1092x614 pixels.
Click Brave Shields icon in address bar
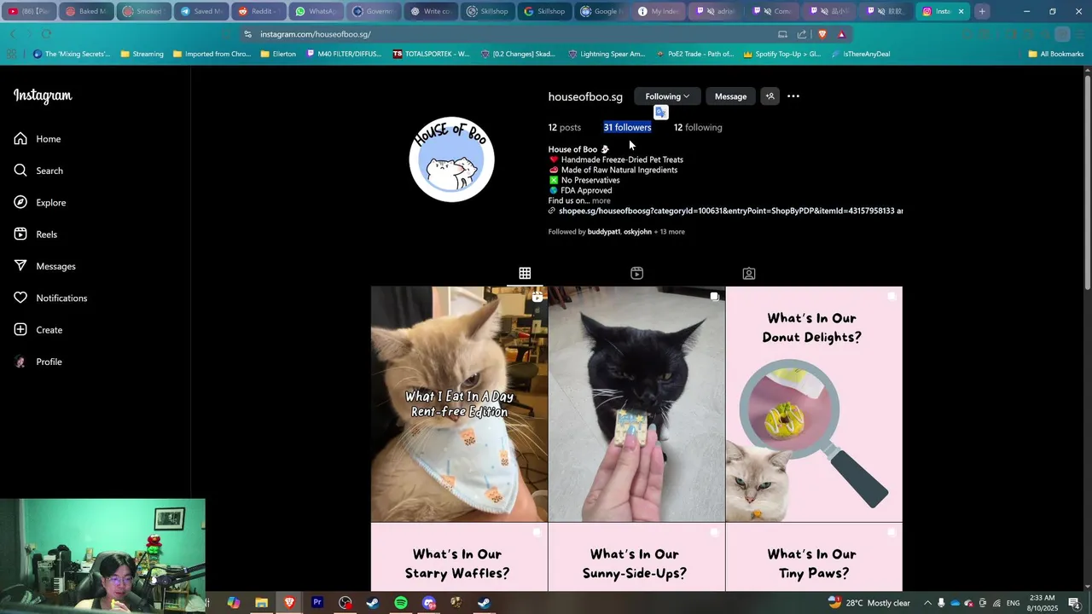(x=822, y=34)
